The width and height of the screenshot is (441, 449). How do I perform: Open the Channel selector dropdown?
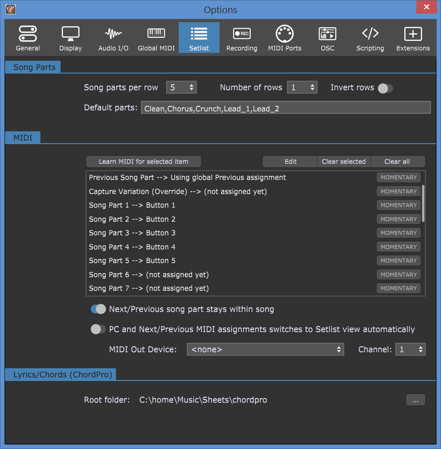pos(410,349)
